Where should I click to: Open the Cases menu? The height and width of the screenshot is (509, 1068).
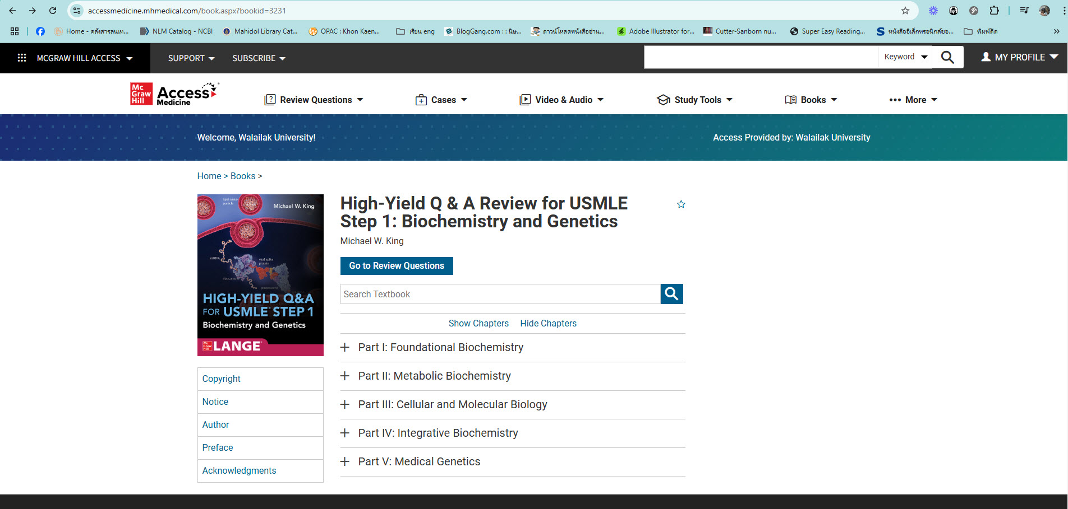(x=441, y=100)
